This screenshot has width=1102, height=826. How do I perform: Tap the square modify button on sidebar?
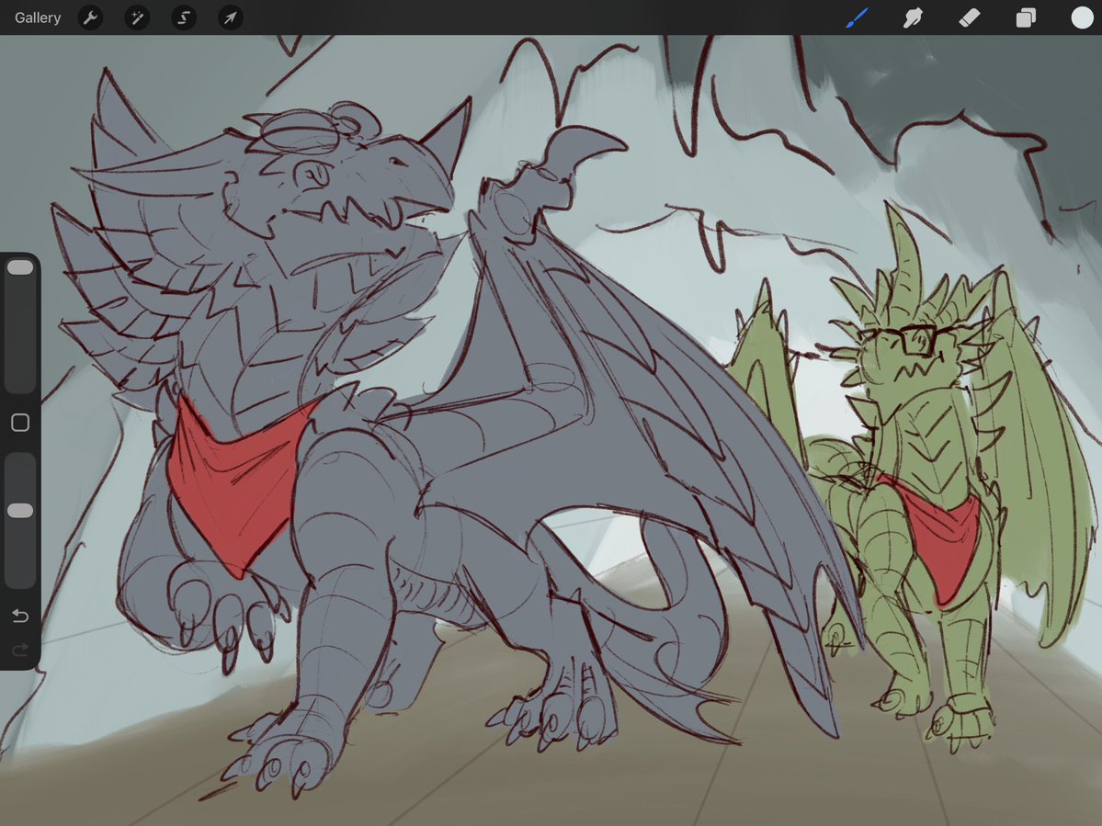pos(20,422)
